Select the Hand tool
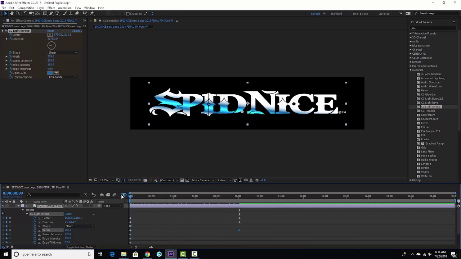The width and height of the screenshot is (461, 259). 12,13
